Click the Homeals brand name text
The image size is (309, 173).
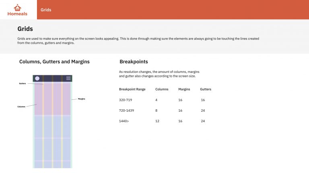click(17, 14)
